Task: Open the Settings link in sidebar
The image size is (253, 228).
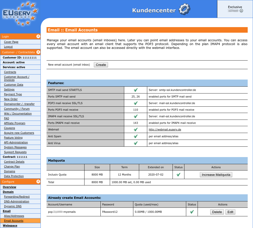Action: pyautogui.click(x=9, y=89)
